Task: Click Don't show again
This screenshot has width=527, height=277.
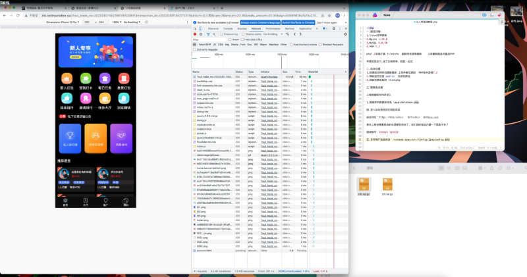Action: 327,22
